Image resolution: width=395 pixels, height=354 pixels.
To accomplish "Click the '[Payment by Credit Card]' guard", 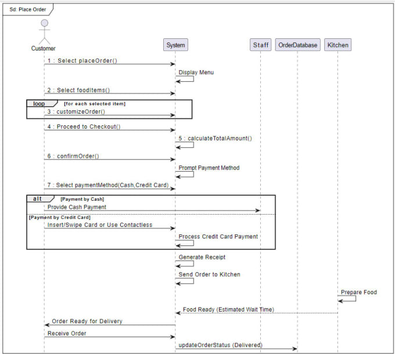I will pos(59,218).
